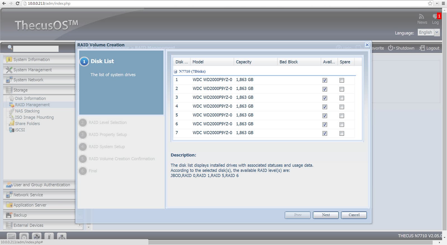Open the NAS Stacking icon item
Viewport: 447px width, 245px height.
click(x=11, y=111)
